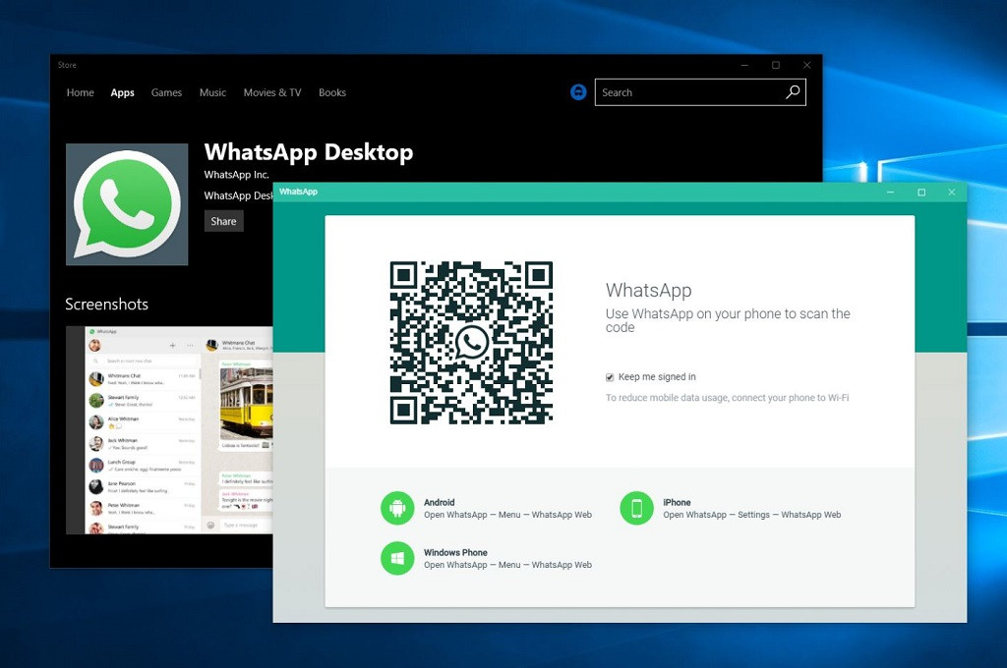Image resolution: width=1007 pixels, height=668 pixels.
Task: Click the WhatsApp logo in QR code center
Action: click(x=471, y=342)
